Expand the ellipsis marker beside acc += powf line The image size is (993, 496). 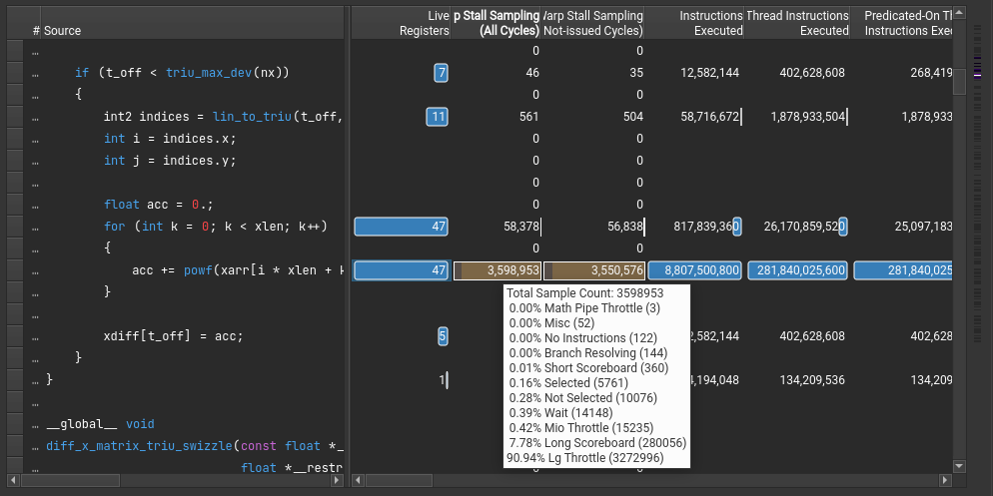pyautogui.click(x=36, y=271)
